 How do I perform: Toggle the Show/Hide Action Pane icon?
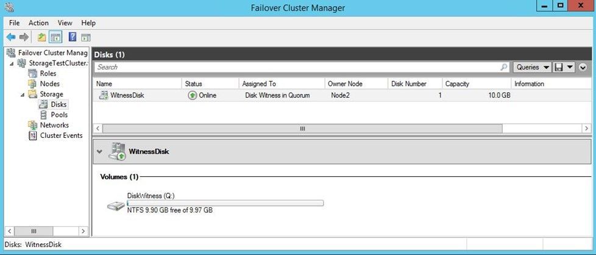pos(86,37)
